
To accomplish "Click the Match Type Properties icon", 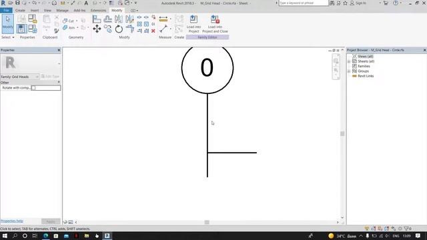I will pyautogui.click(x=57, y=31).
